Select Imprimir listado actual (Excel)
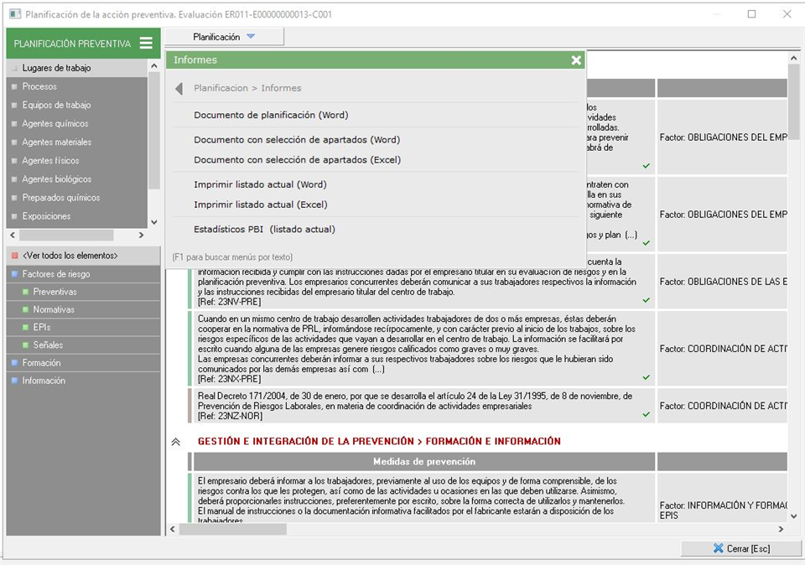Image resolution: width=805 pixels, height=565 pixels. pos(260,205)
